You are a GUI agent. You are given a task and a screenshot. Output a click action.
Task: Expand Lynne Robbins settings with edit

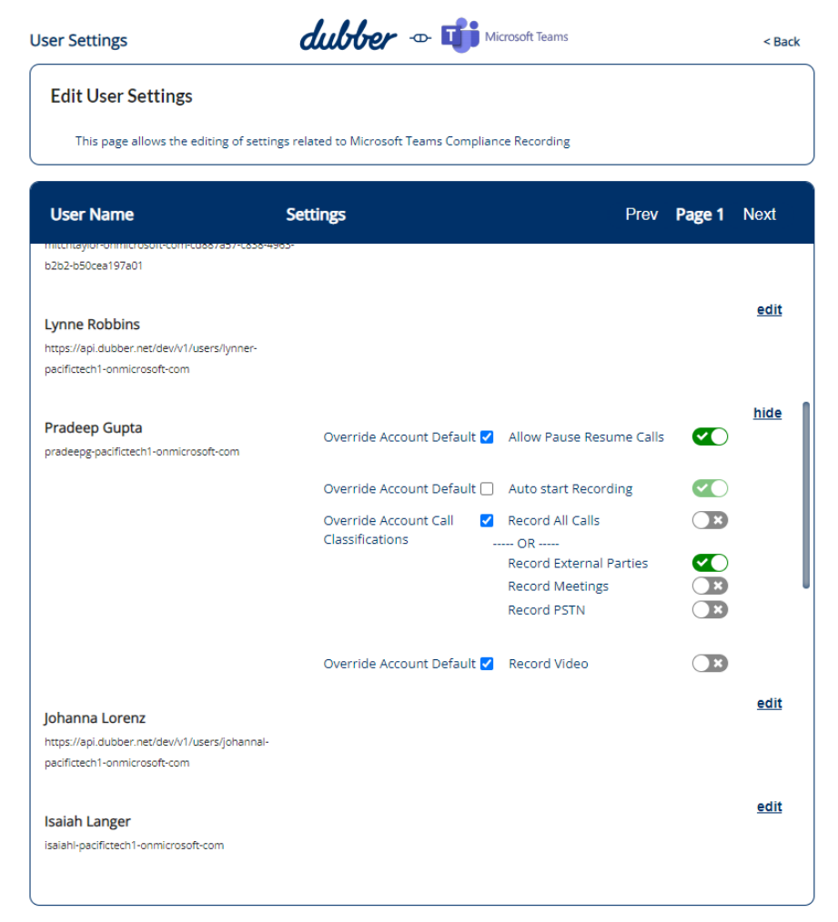(769, 309)
